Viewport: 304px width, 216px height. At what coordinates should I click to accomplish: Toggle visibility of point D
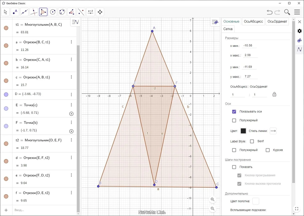(x=6, y=95)
